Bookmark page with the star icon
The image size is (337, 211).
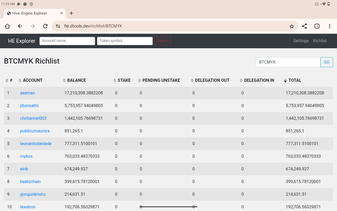291,26
